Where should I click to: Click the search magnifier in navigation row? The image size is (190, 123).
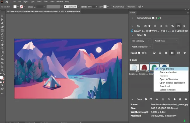click(184, 26)
